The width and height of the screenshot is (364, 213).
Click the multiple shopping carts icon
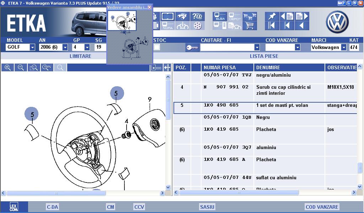(250, 16)
